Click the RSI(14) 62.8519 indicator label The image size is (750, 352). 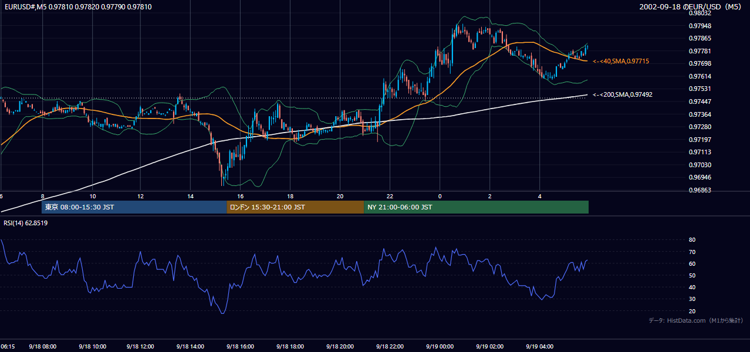click(26, 223)
